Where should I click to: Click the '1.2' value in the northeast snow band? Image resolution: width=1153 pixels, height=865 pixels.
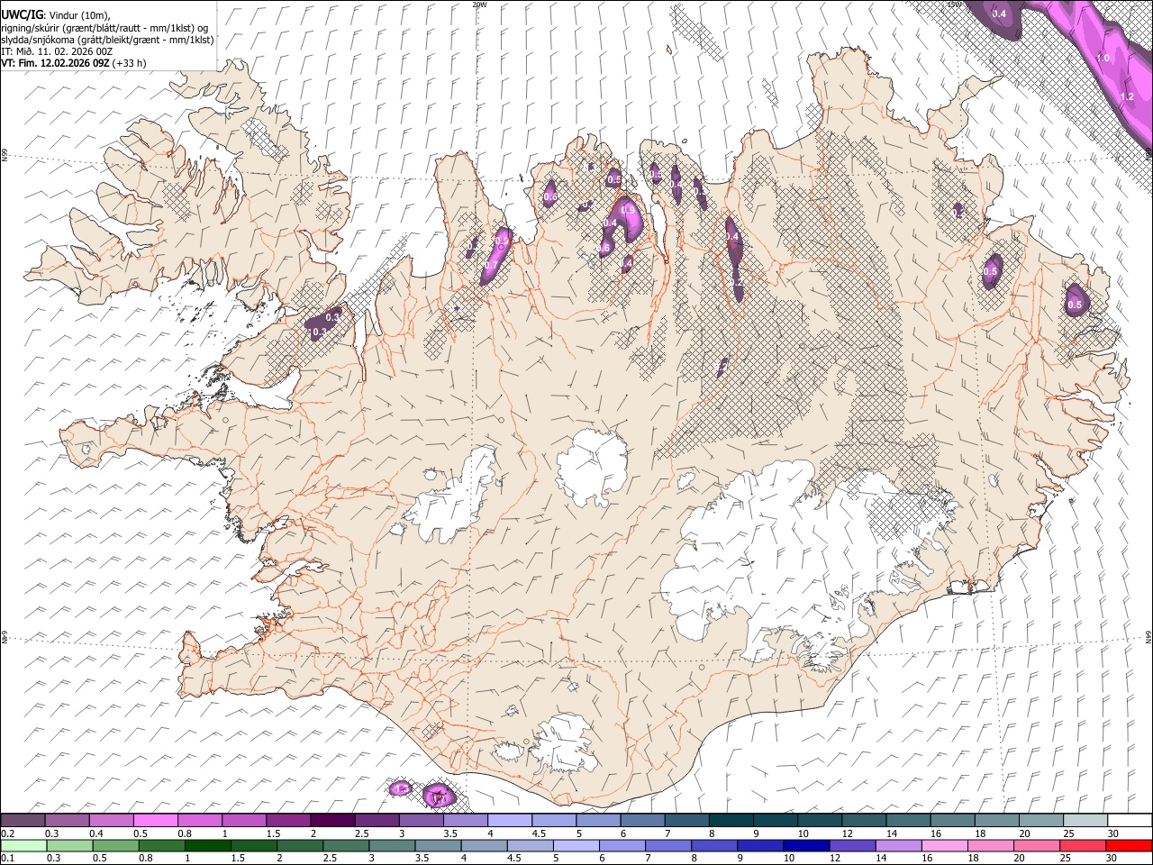click(x=1127, y=96)
